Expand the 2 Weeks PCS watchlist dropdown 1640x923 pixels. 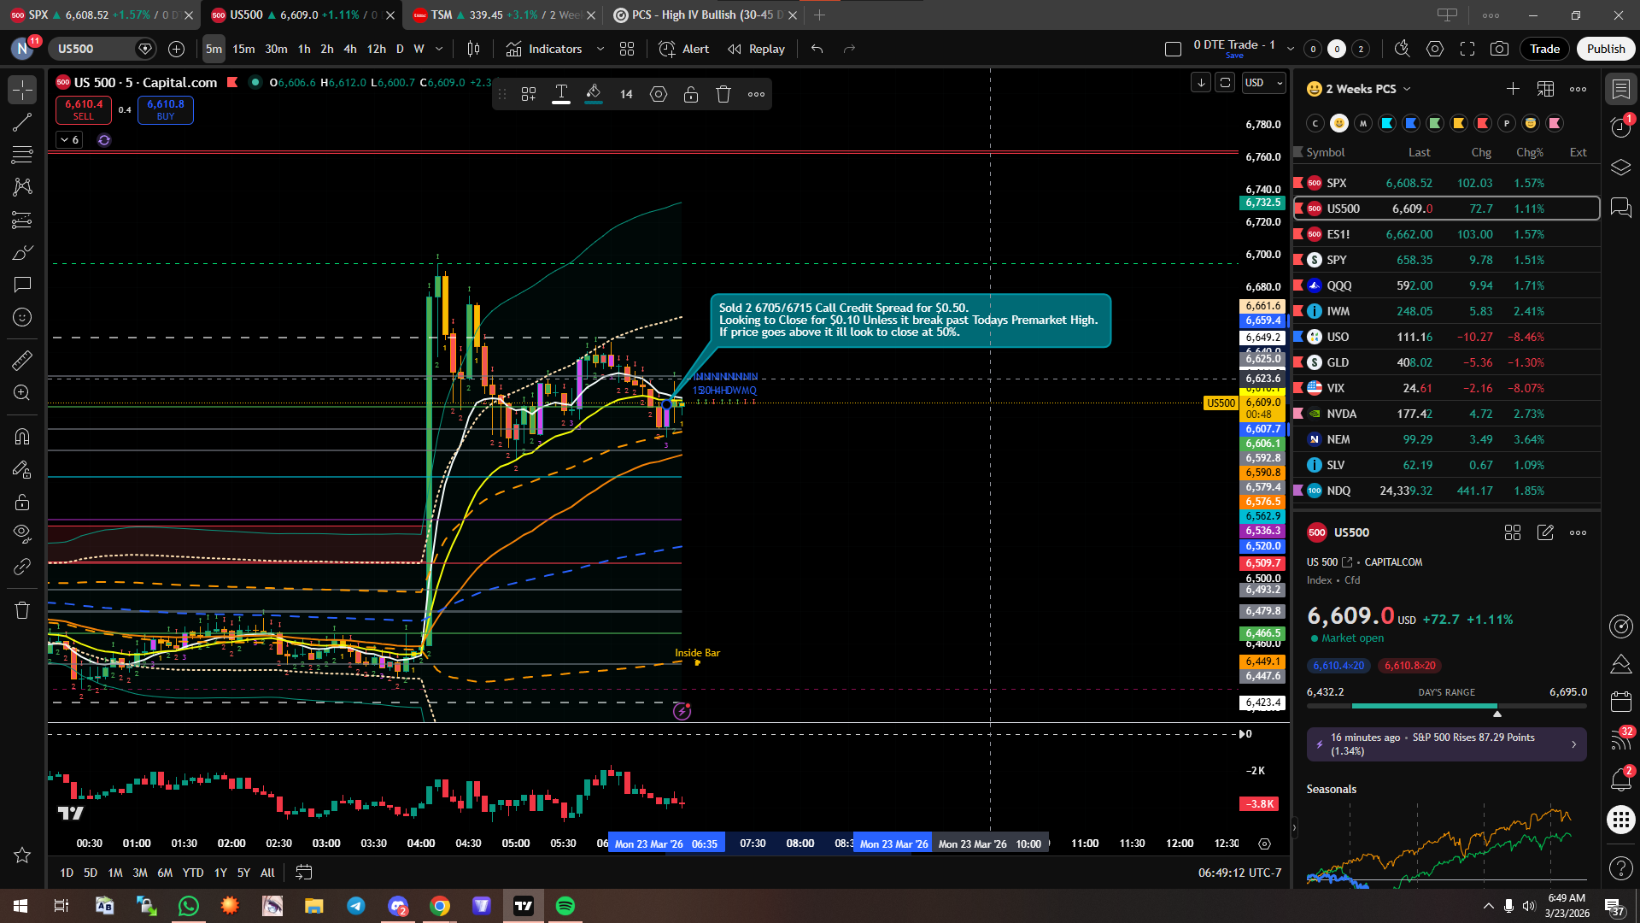click(1407, 89)
